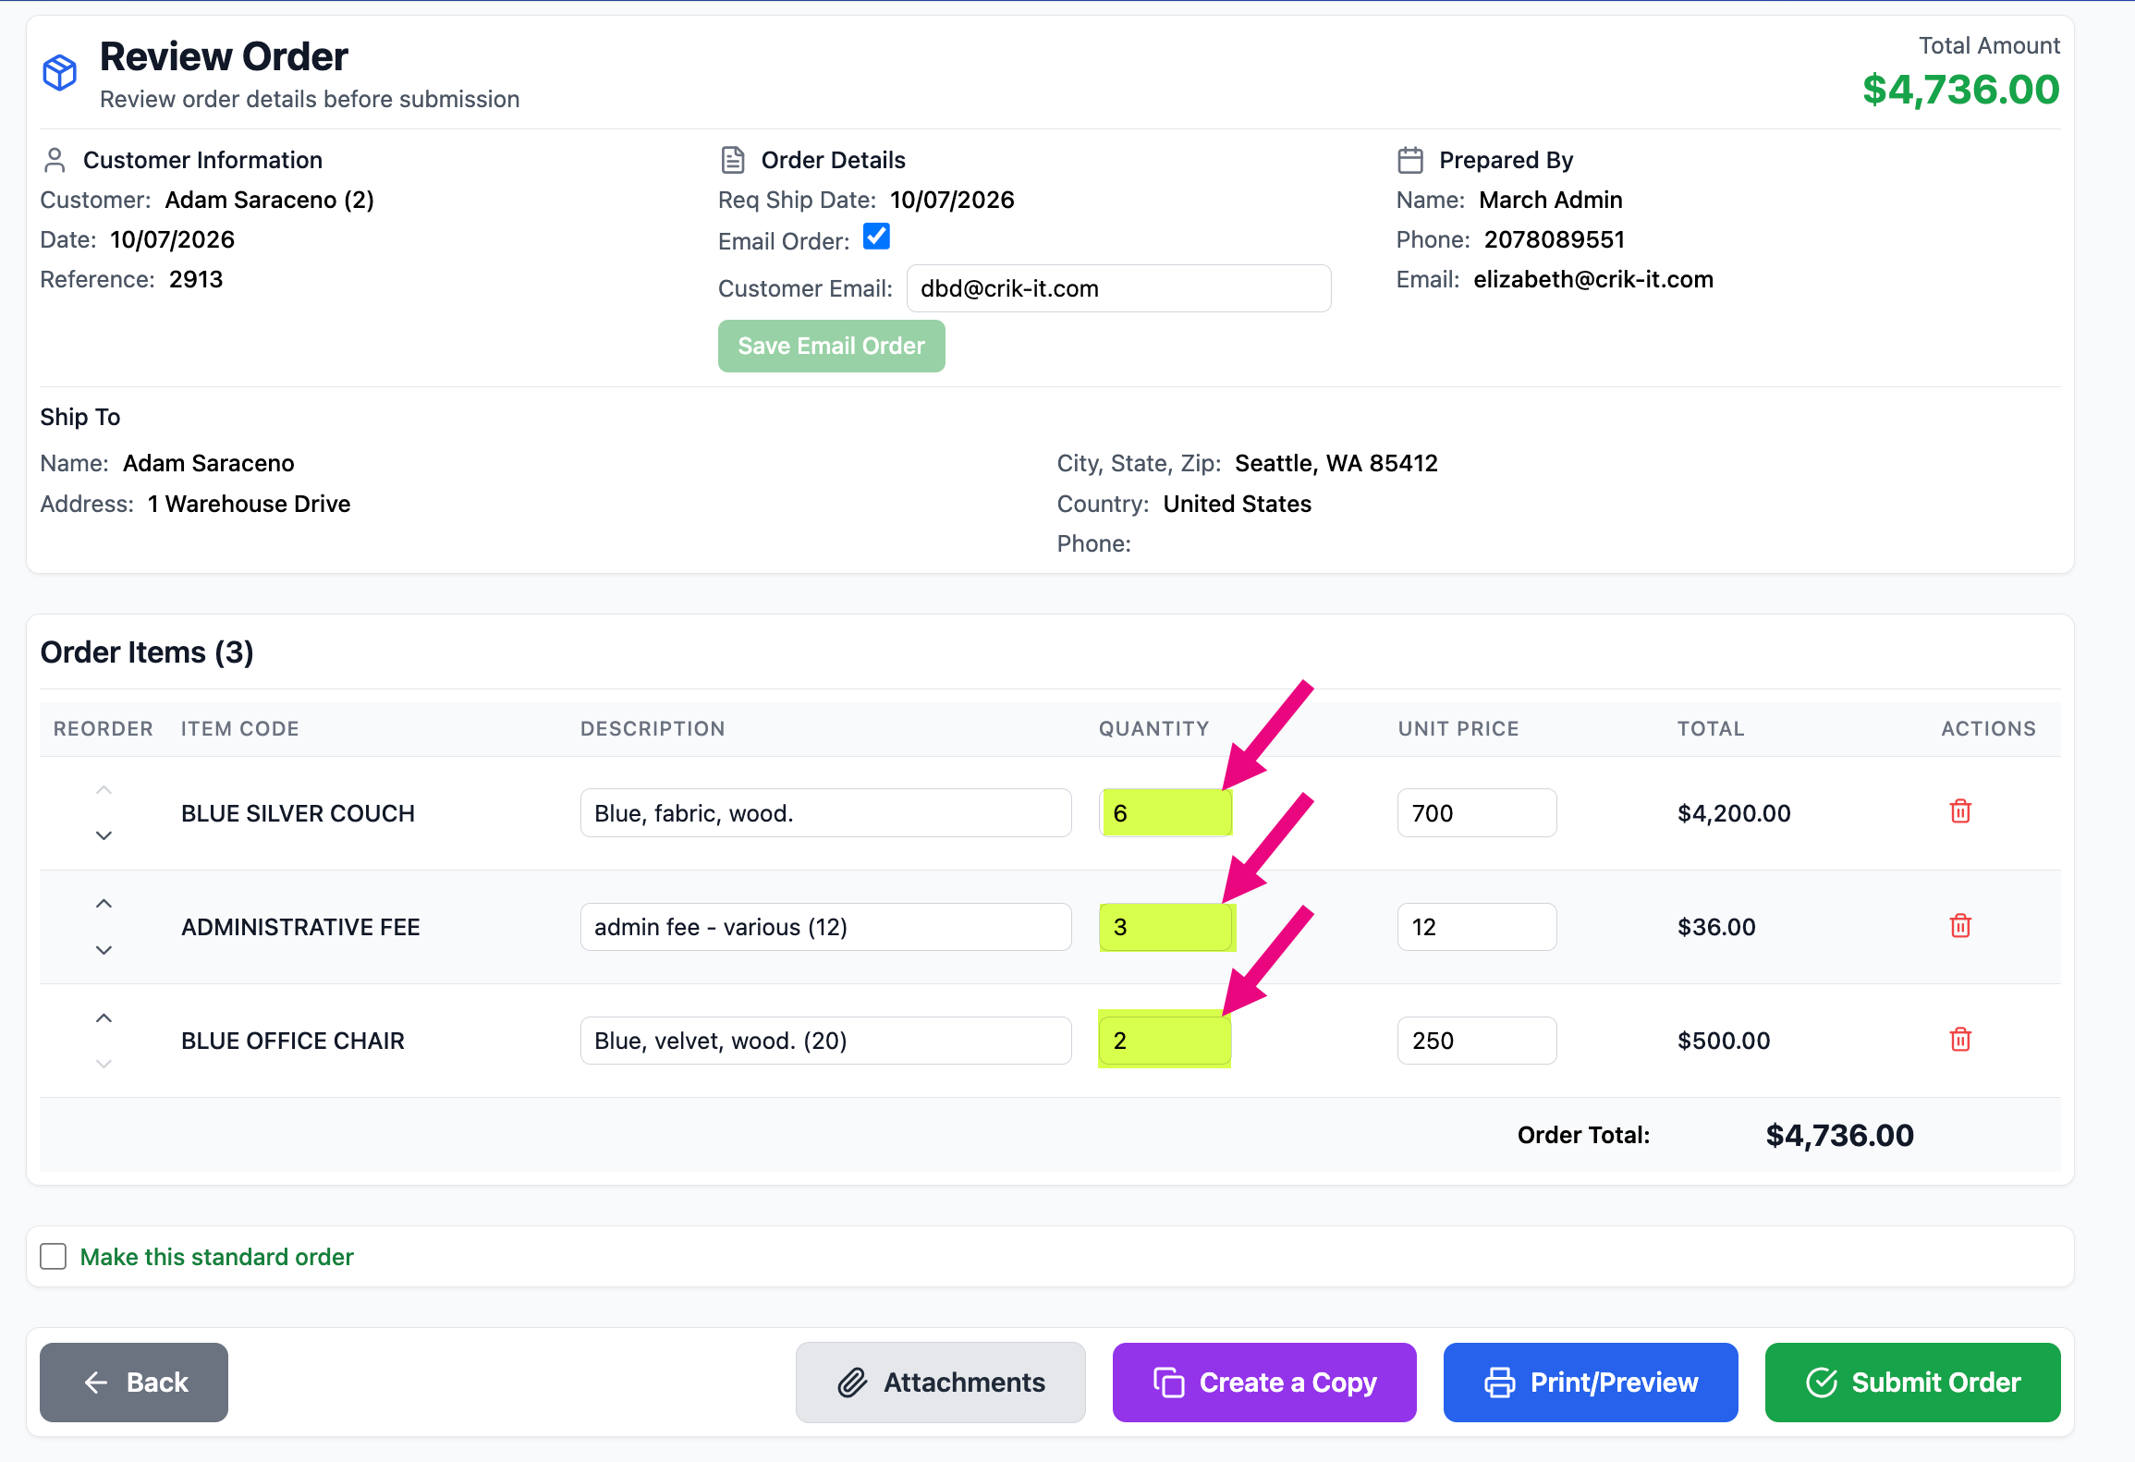2135x1462 pixels.
Task: Change quantity of BLUE OFFICE CHAIR
Action: [1165, 1041]
